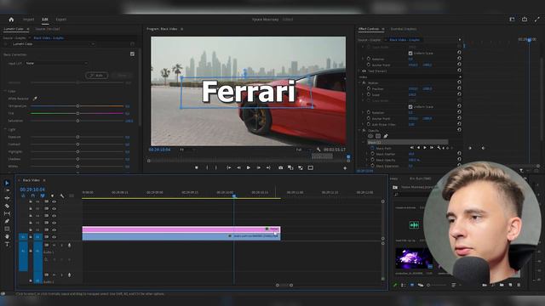Toggle V1 track output eye
545x306 pixels.
pos(54,237)
